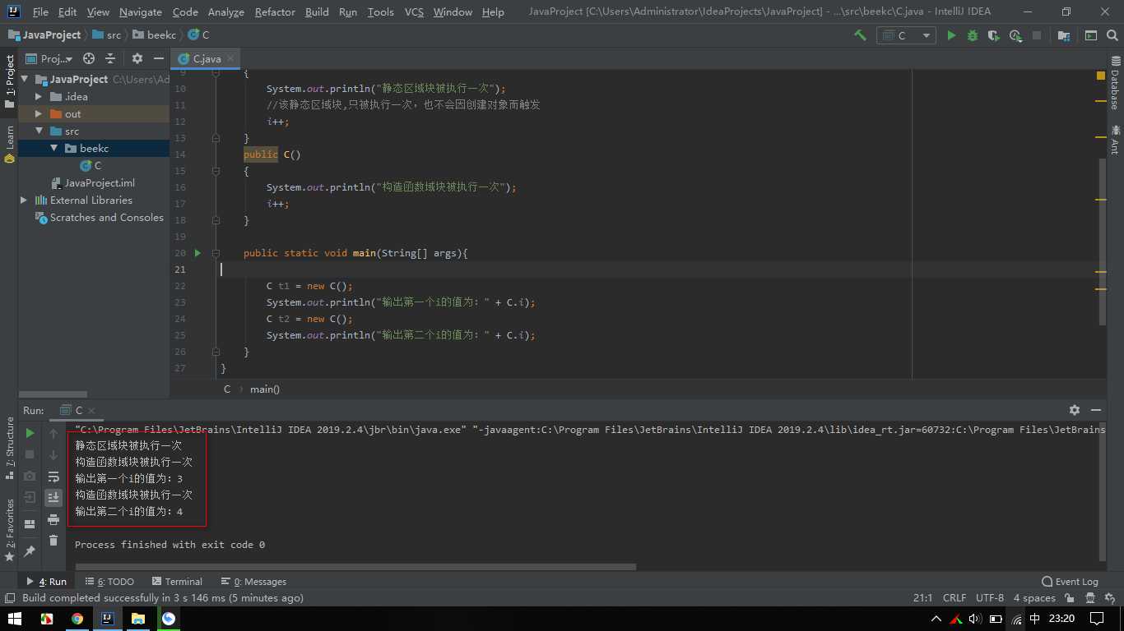Pin the Run tab
The image size is (1124, 631).
pyautogui.click(x=30, y=551)
